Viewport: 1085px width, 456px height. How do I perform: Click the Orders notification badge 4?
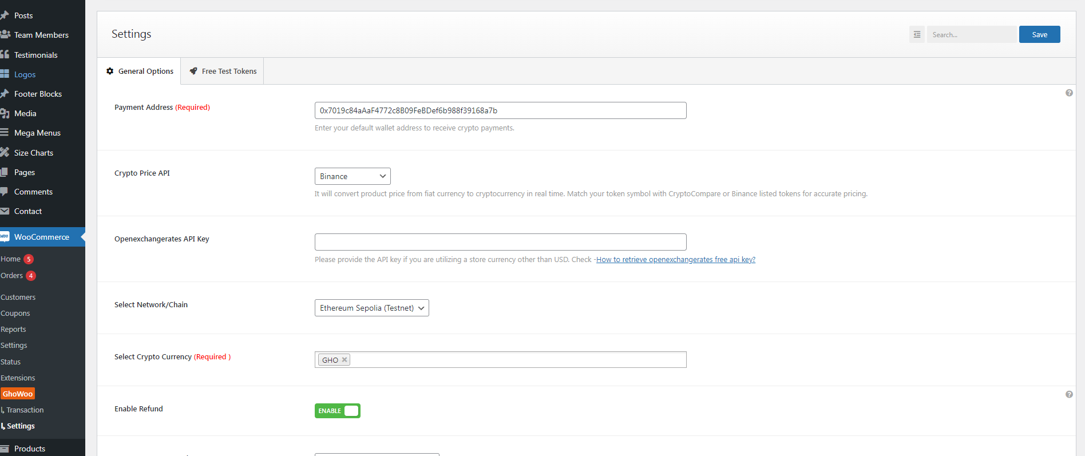tap(31, 276)
